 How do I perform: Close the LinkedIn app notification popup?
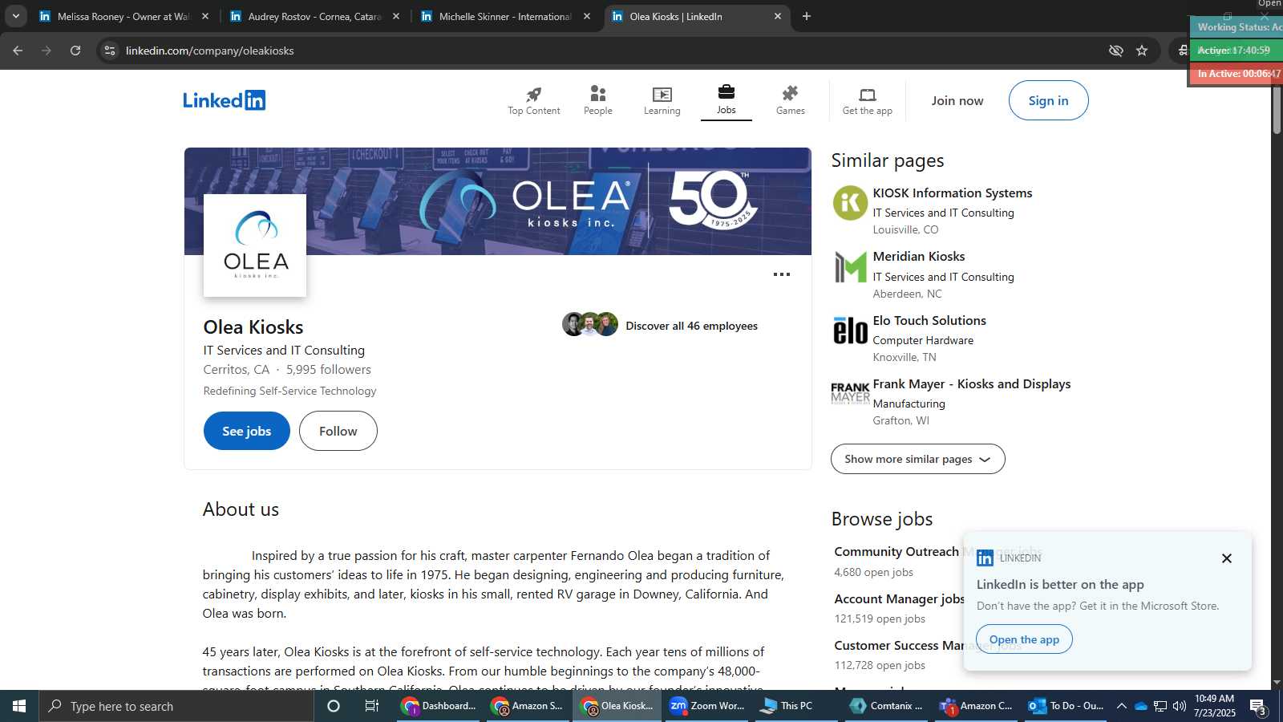(1226, 558)
